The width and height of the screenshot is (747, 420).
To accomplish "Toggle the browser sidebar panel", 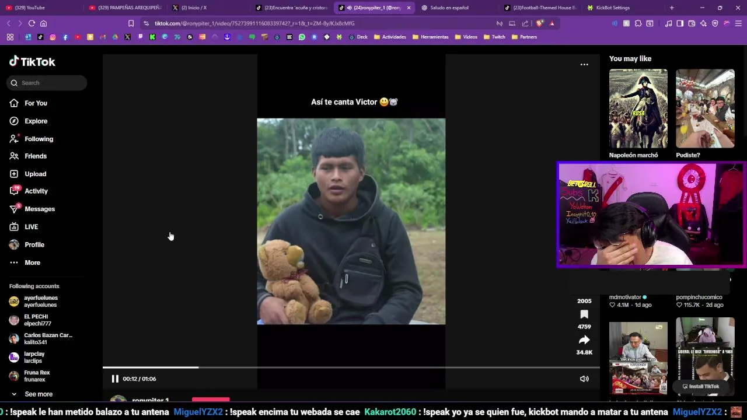I will (x=680, y=23).
